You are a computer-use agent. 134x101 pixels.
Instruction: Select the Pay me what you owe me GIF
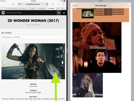click(97, 36)
